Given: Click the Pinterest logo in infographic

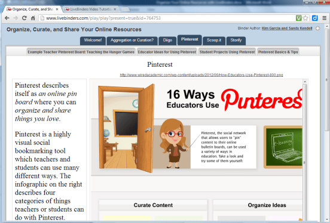Looking at the screenshot, I should click(x=262, y=100).
